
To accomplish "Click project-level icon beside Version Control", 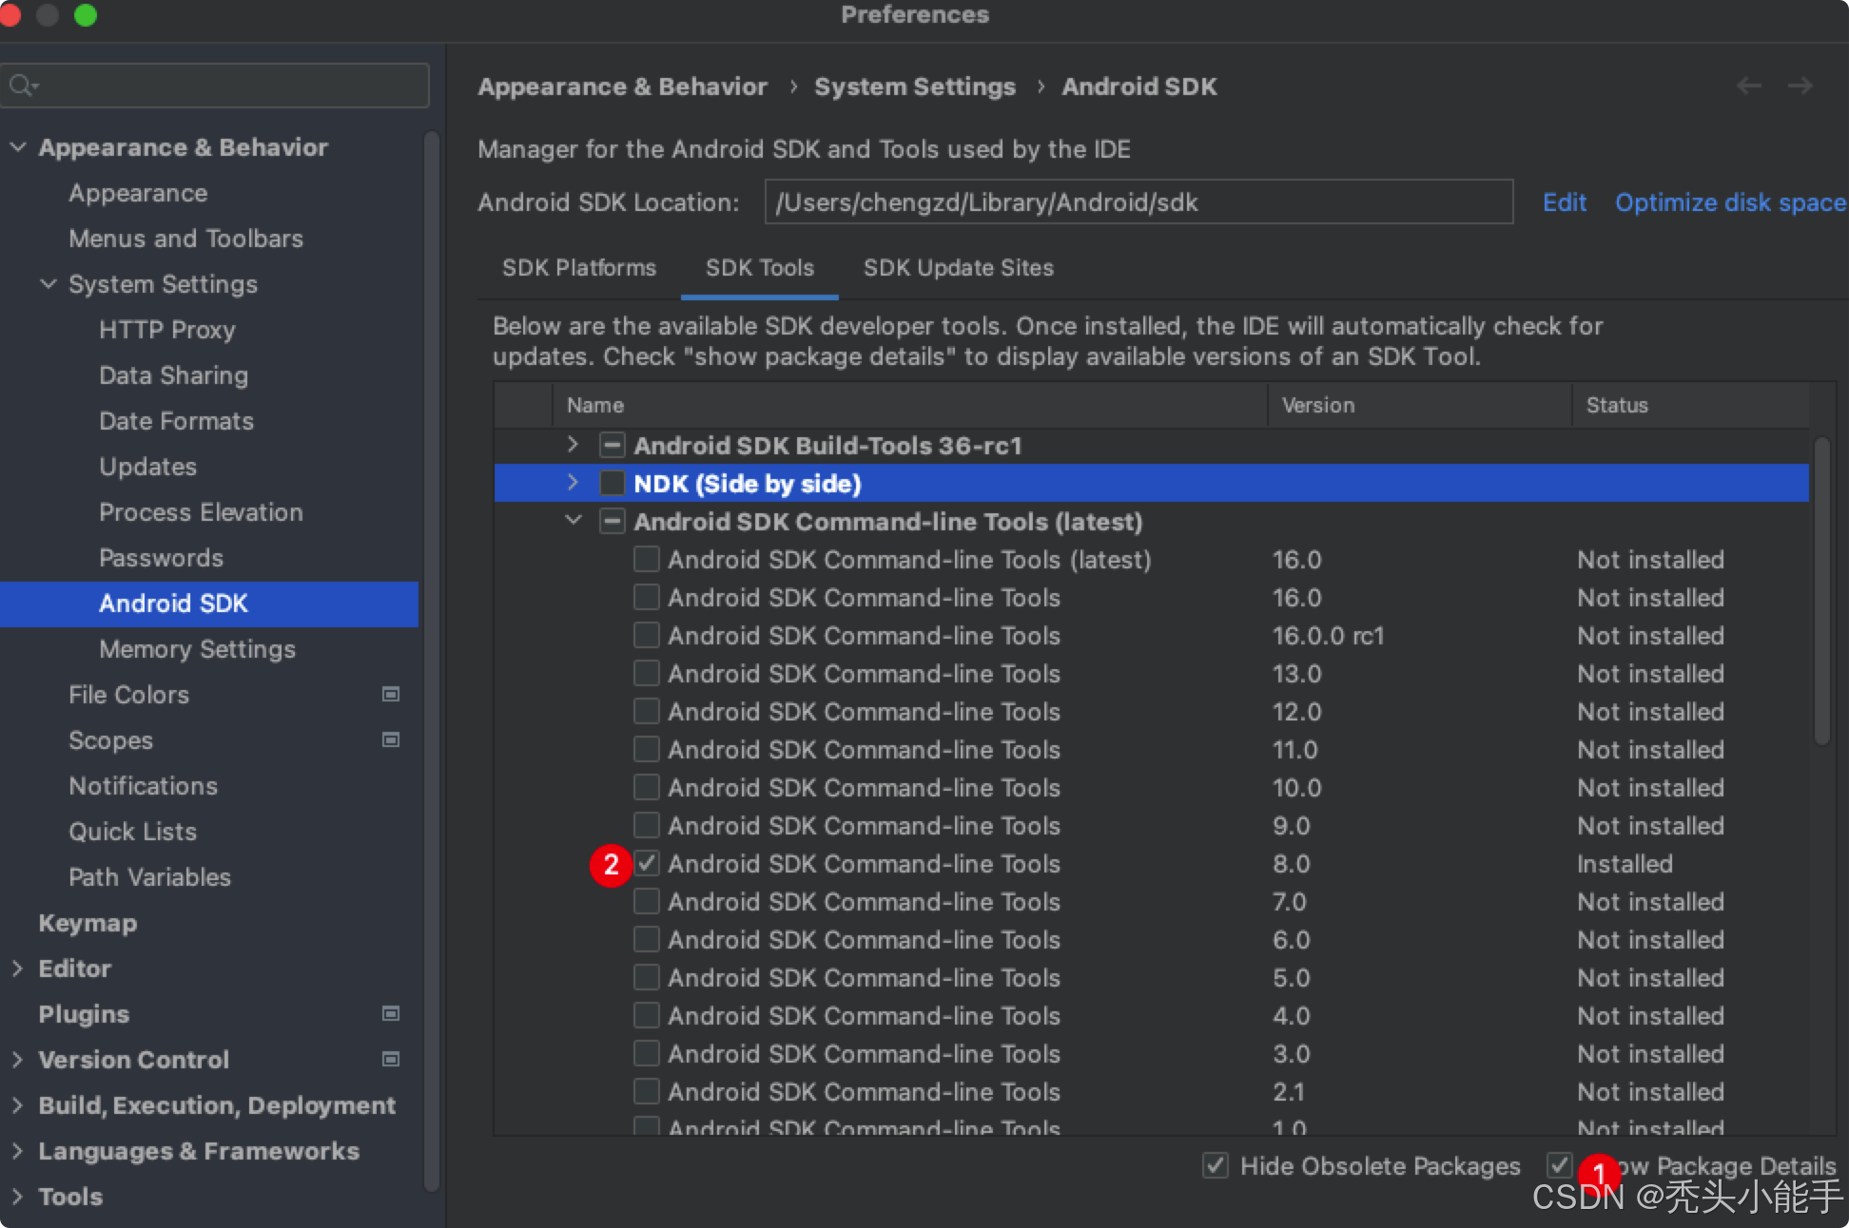I will (x=390, y=1060).
